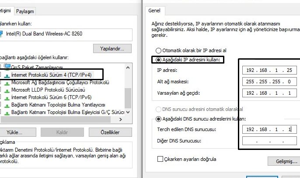Click the Bağlantı Katmanı Topolojisi Bulma Yanıtlayıcısı icon
The height and width of the screenshot is (178, 300).
coord(7,105)
